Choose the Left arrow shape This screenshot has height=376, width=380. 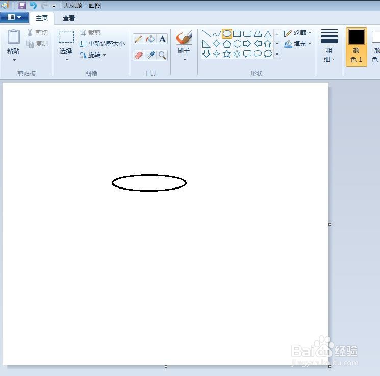[x=258, y=44]
